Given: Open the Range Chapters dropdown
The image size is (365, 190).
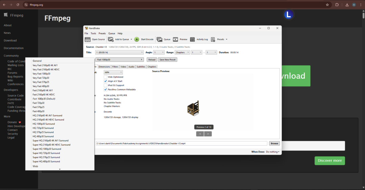Looking at the screenshot, I should coord(182,52).
